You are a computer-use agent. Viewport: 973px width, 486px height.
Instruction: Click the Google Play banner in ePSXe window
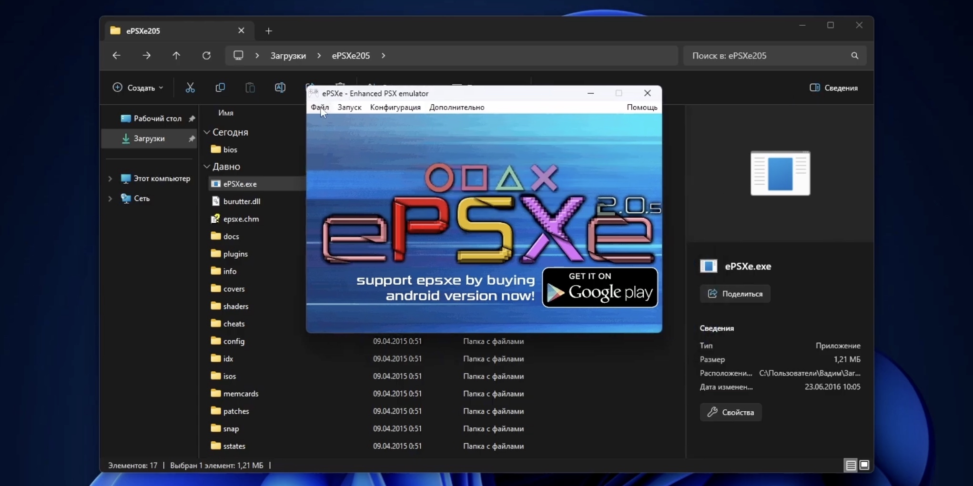point(599,287)
